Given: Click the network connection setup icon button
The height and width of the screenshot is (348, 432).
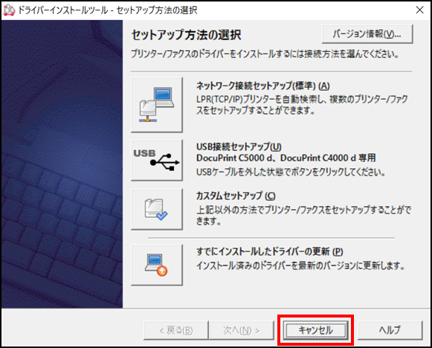Looking at the screenshot, I should [157, 105].
